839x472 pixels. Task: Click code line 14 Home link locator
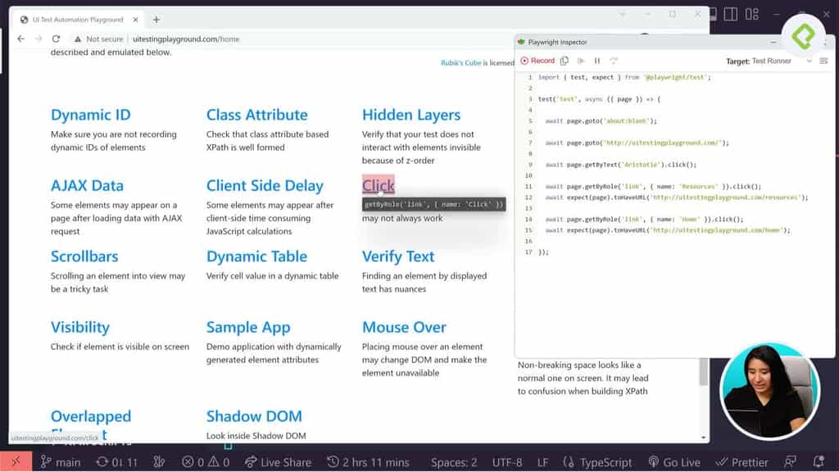click(x=644, y=219)
